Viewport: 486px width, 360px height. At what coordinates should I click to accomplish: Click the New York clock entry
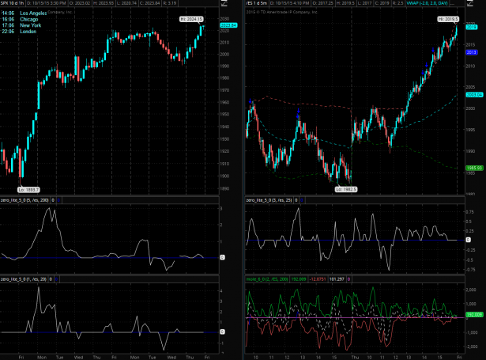[x=24, y=25]
